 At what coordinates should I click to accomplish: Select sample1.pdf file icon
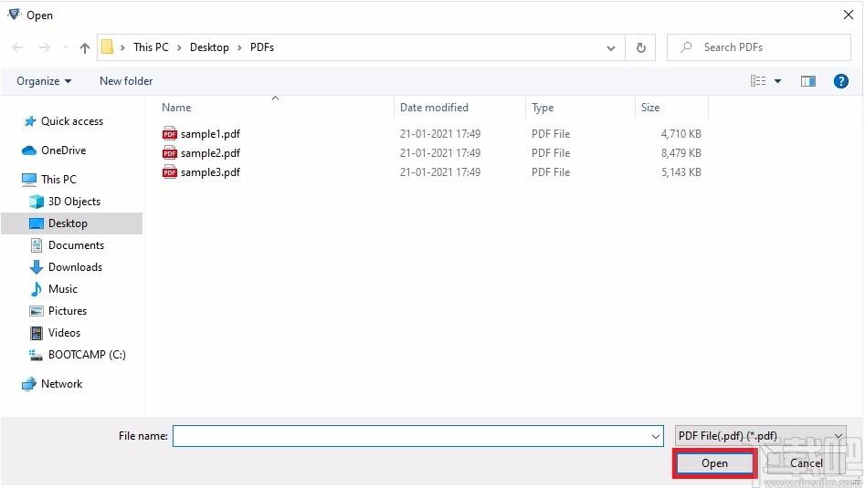click(x=169, y=134)
